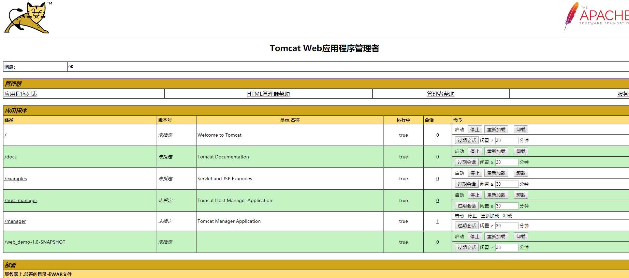Click idle minutes field for /web_demo-1.0-SNAPSHOT
This screenshot has height=278, width=629.
pyautogui.click(x=507, y=247)
